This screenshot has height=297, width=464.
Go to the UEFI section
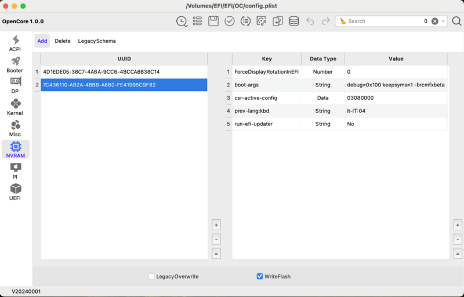(15, 191)
